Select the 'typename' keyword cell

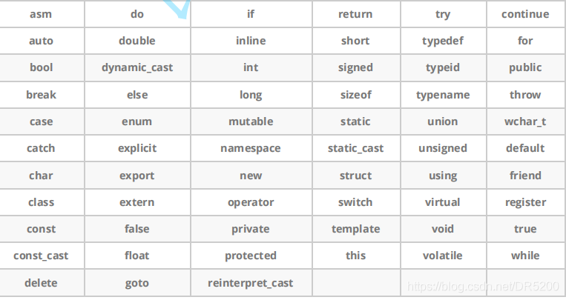point(443,95)
